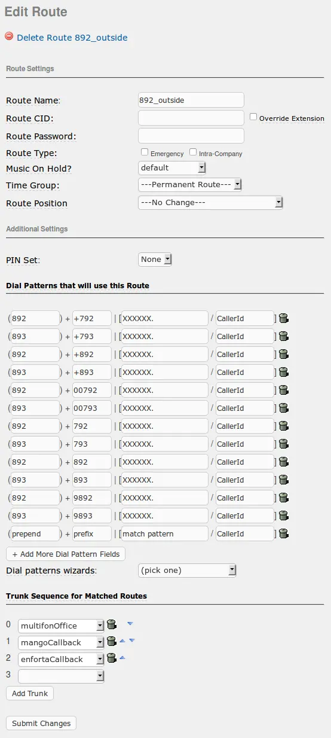Open the Delete Route 892_outside link
Image resolution: width=331 pixels, height=738 pixels.
click(72, 37)
